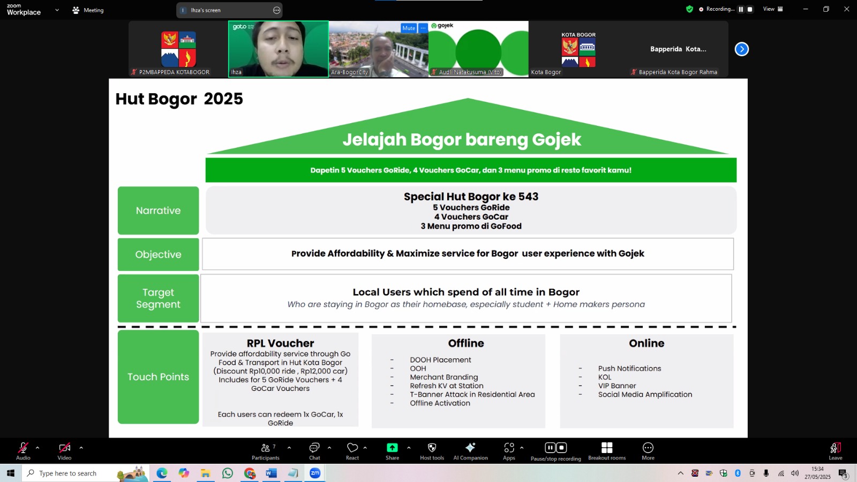
Task: Unmute microphone with the Audio button
Action: [x=23, y=451]
